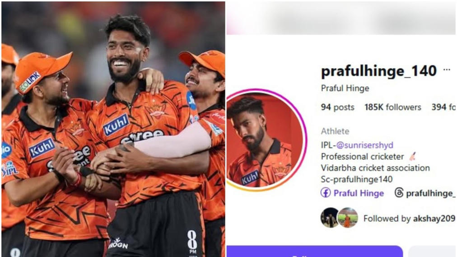Click the cricket bat emoji in bio
The height and width of the screenshot is (257, 457).
point(412,156)
